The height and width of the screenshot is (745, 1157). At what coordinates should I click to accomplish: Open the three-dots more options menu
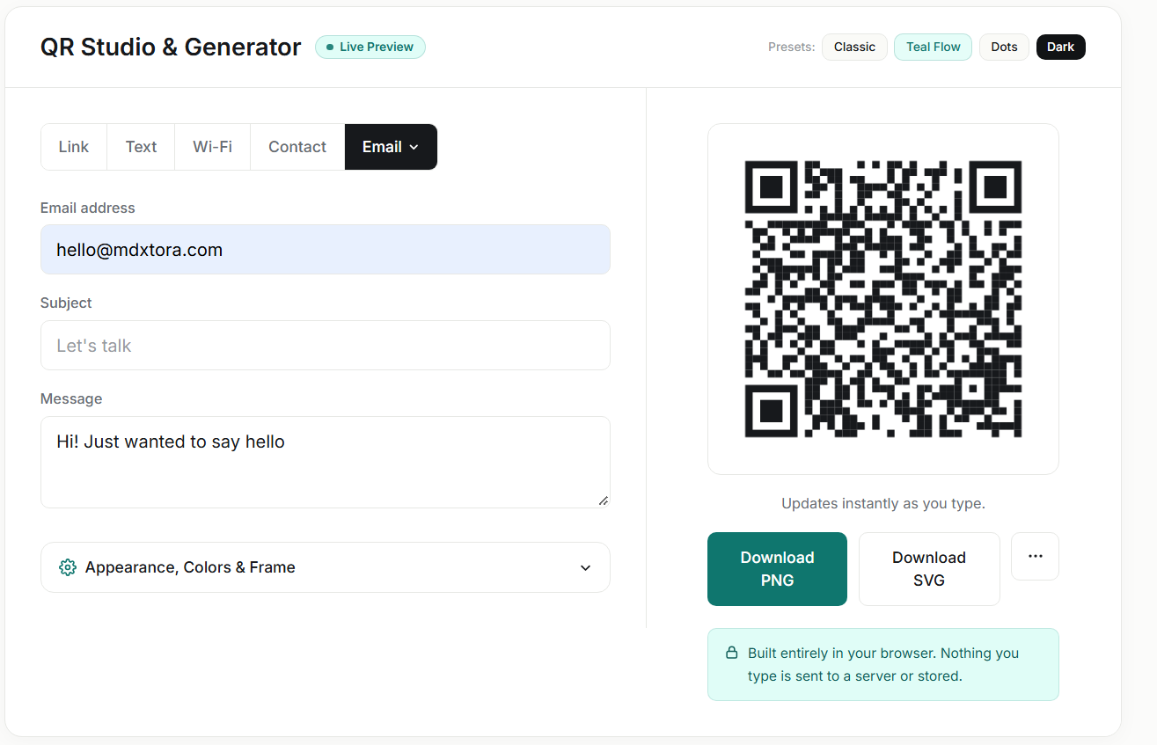tap(1035, 556)
